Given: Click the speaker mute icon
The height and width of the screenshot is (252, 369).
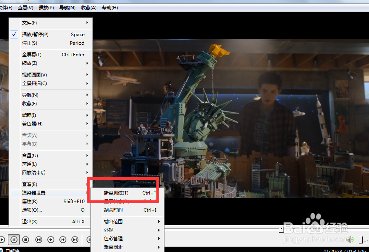Looking at the screenshot, I should pos(351,240).
